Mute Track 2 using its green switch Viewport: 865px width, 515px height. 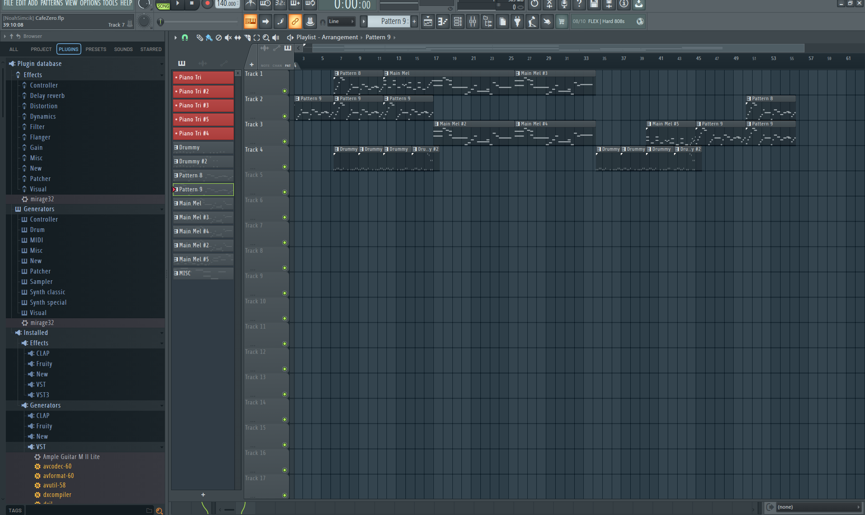point(284,116)
